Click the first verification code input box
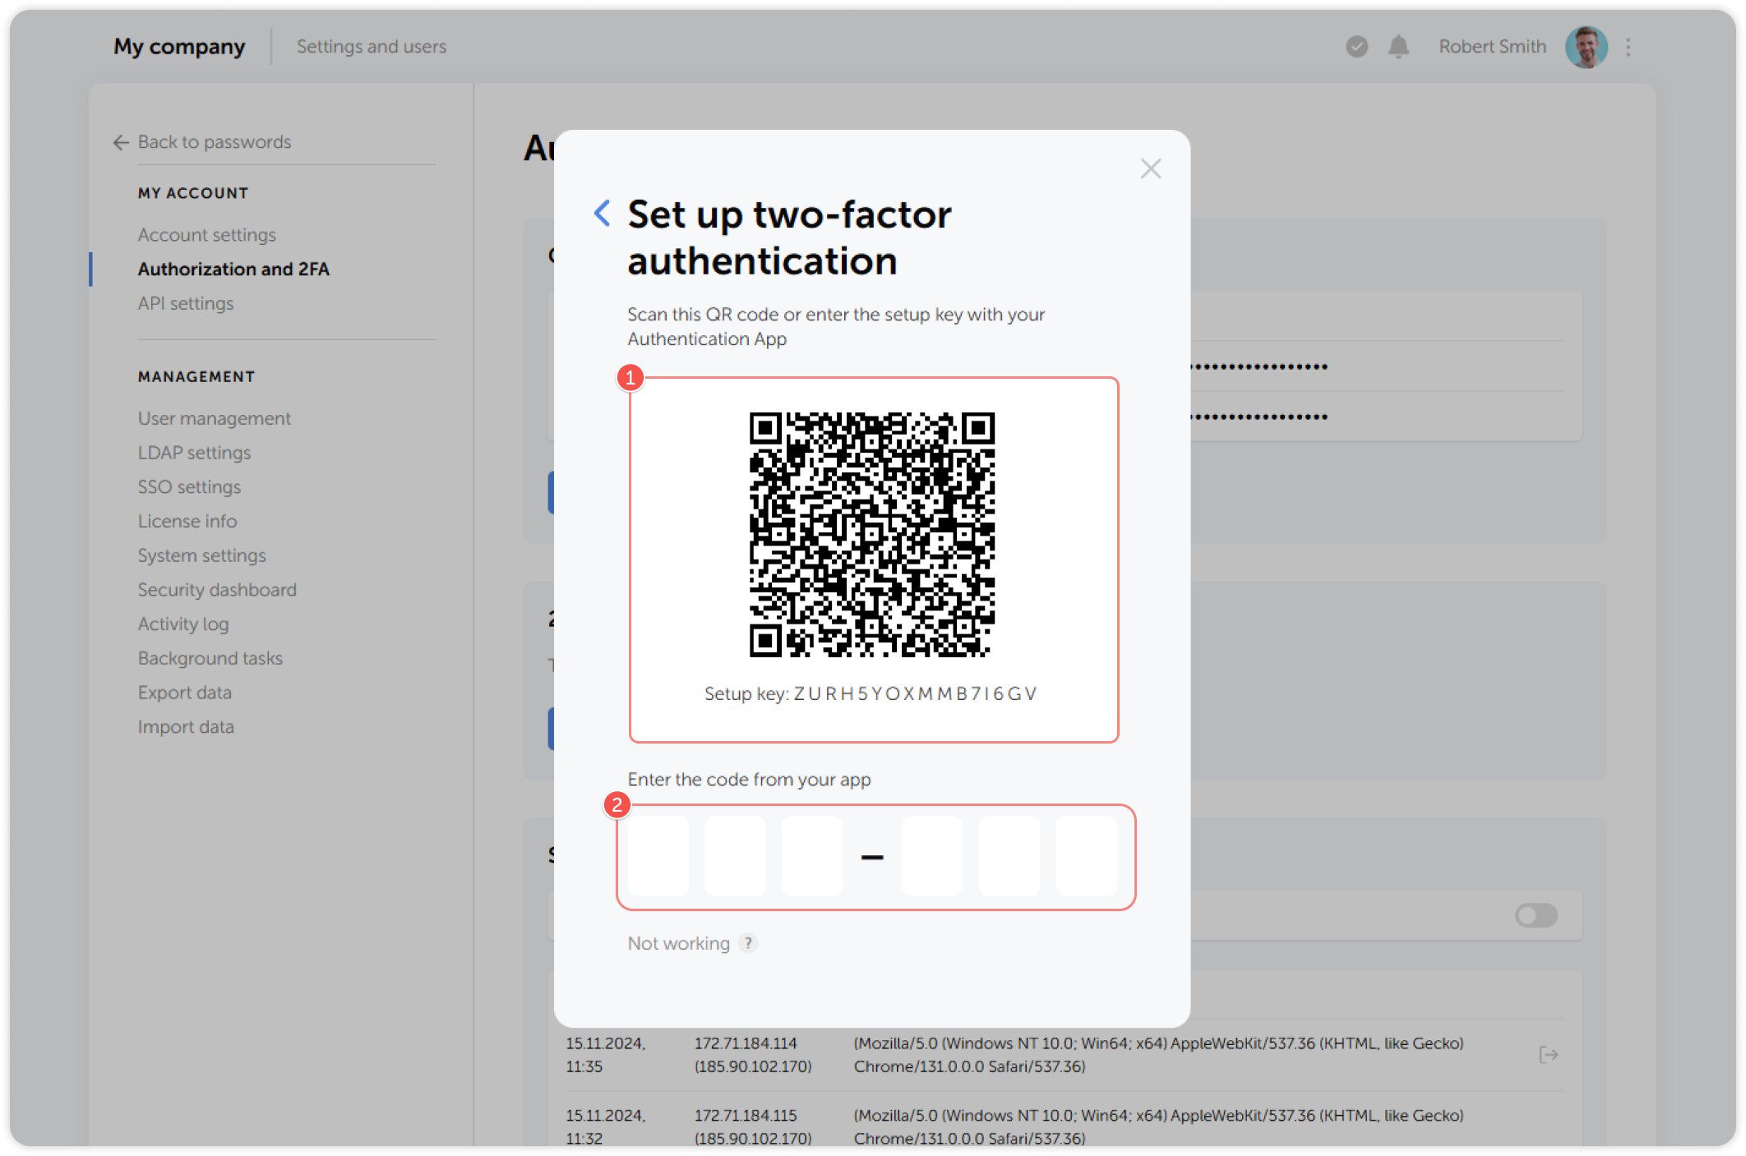 (x=658, y=856)
